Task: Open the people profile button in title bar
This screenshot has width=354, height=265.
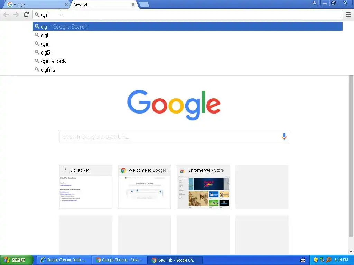Action: [x=314, y=3]
